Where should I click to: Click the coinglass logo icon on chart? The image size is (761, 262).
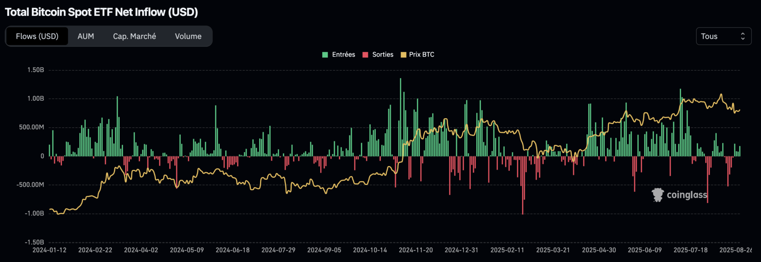tap(658, 195)
